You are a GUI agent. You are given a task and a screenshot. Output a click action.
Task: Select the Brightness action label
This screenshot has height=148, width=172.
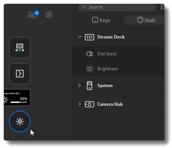[x=107, y=69]
